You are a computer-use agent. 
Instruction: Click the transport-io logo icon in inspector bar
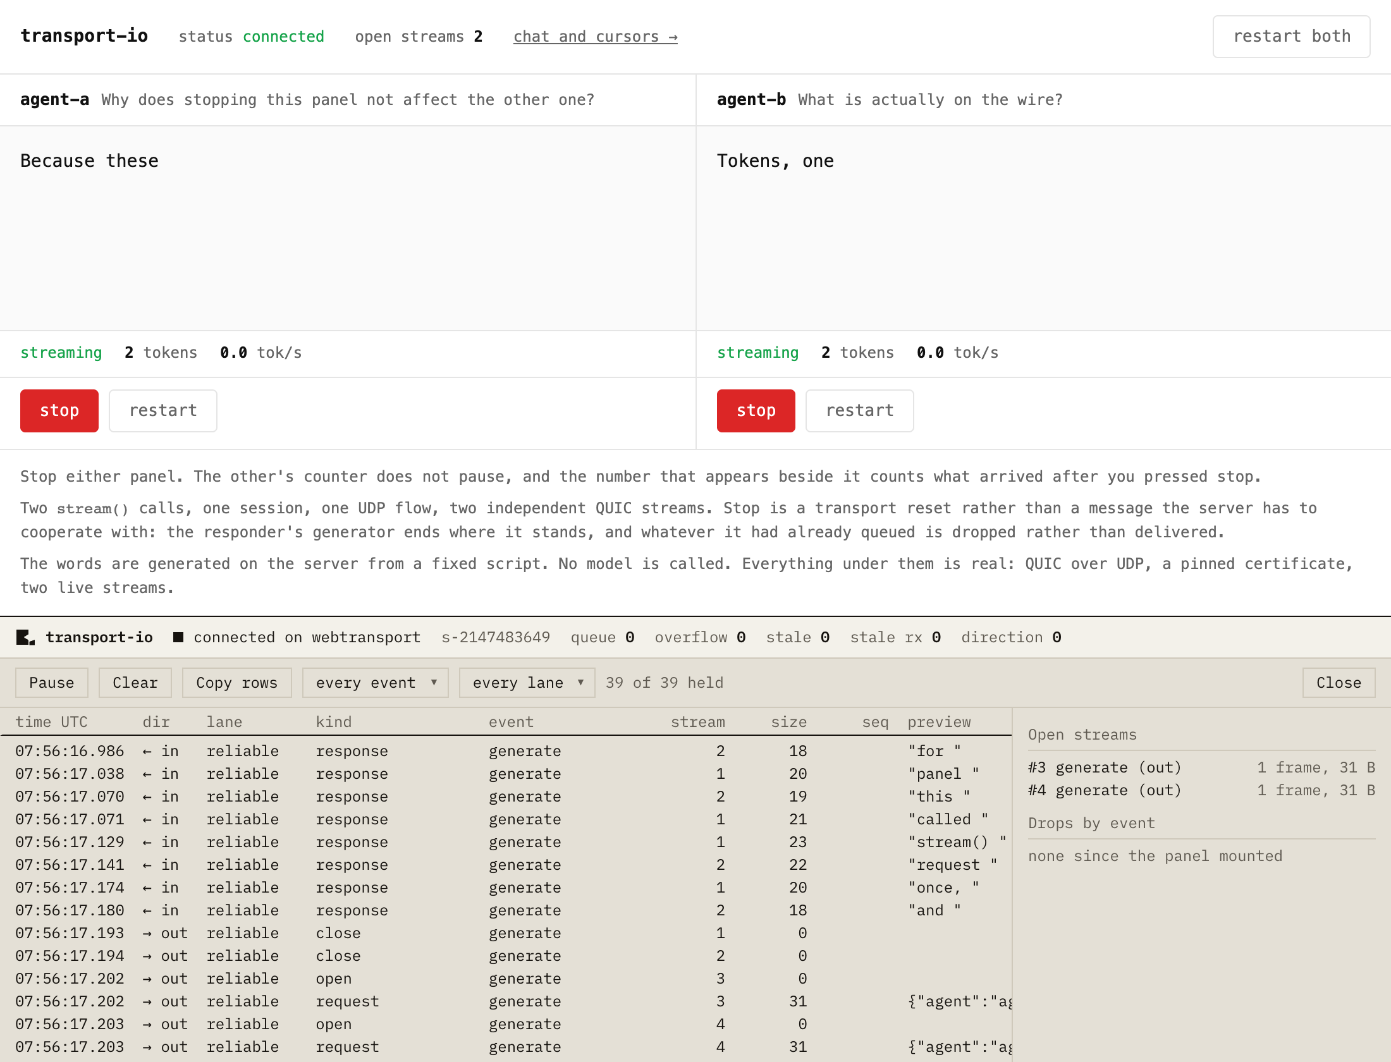[x=25, y=637]
